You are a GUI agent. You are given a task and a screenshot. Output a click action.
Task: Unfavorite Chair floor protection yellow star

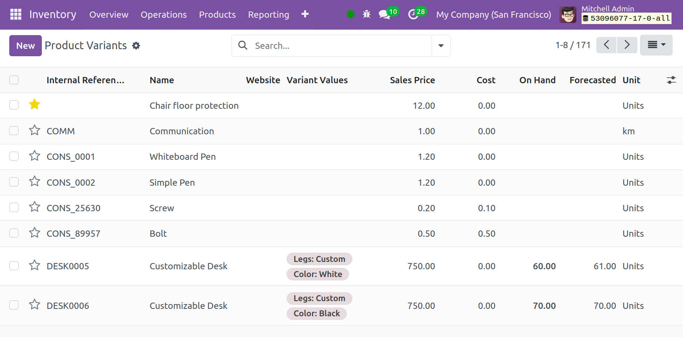pyautogui.click(x=34, y=105)
